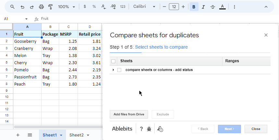Open Ablebits help question mark
This screenshot has width=279, height=140.
point(141,129)
